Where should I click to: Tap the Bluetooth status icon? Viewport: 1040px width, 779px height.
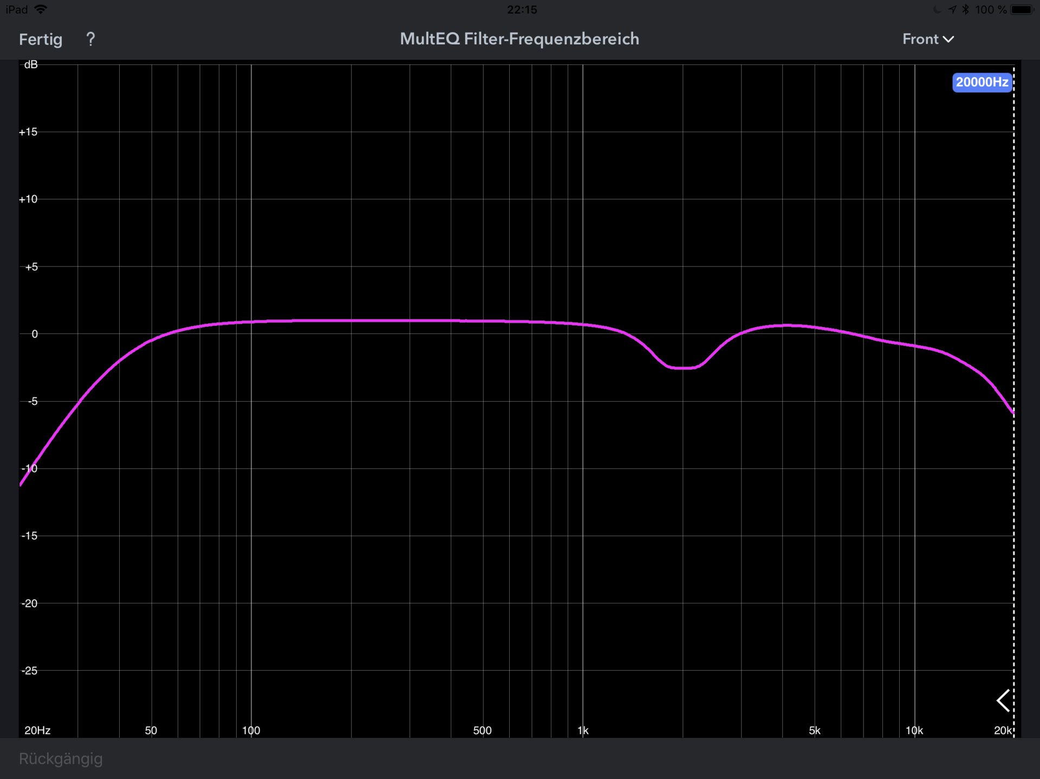coord(966,9)
